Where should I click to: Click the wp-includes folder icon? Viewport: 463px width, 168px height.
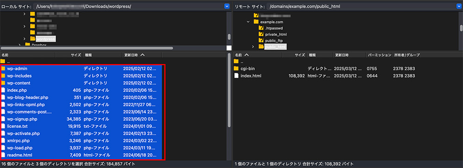[x=3, y=76]
